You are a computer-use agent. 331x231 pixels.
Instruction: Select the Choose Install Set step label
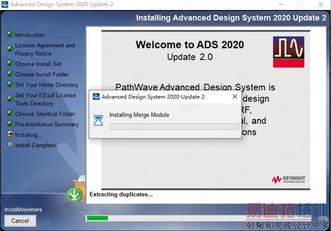tap(38, 64)
